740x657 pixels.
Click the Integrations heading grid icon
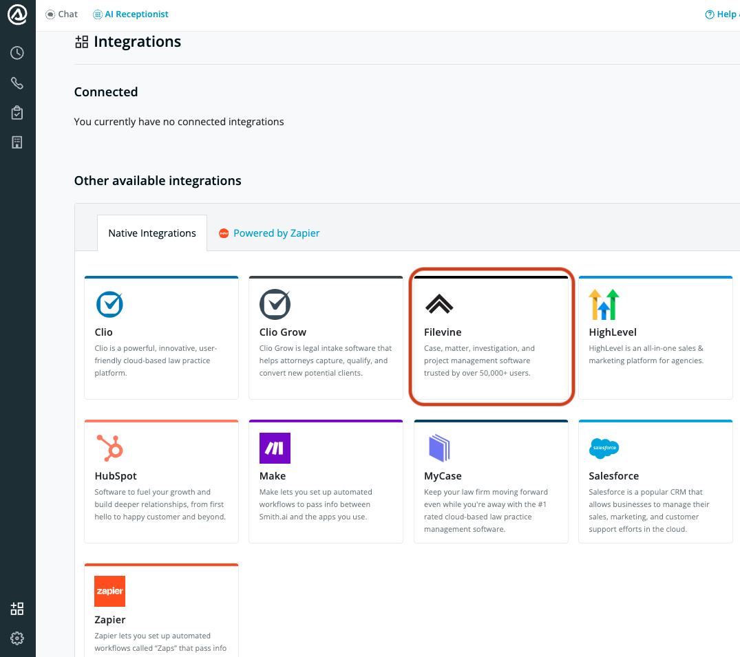pyautogui.click(x=82, y=42)
